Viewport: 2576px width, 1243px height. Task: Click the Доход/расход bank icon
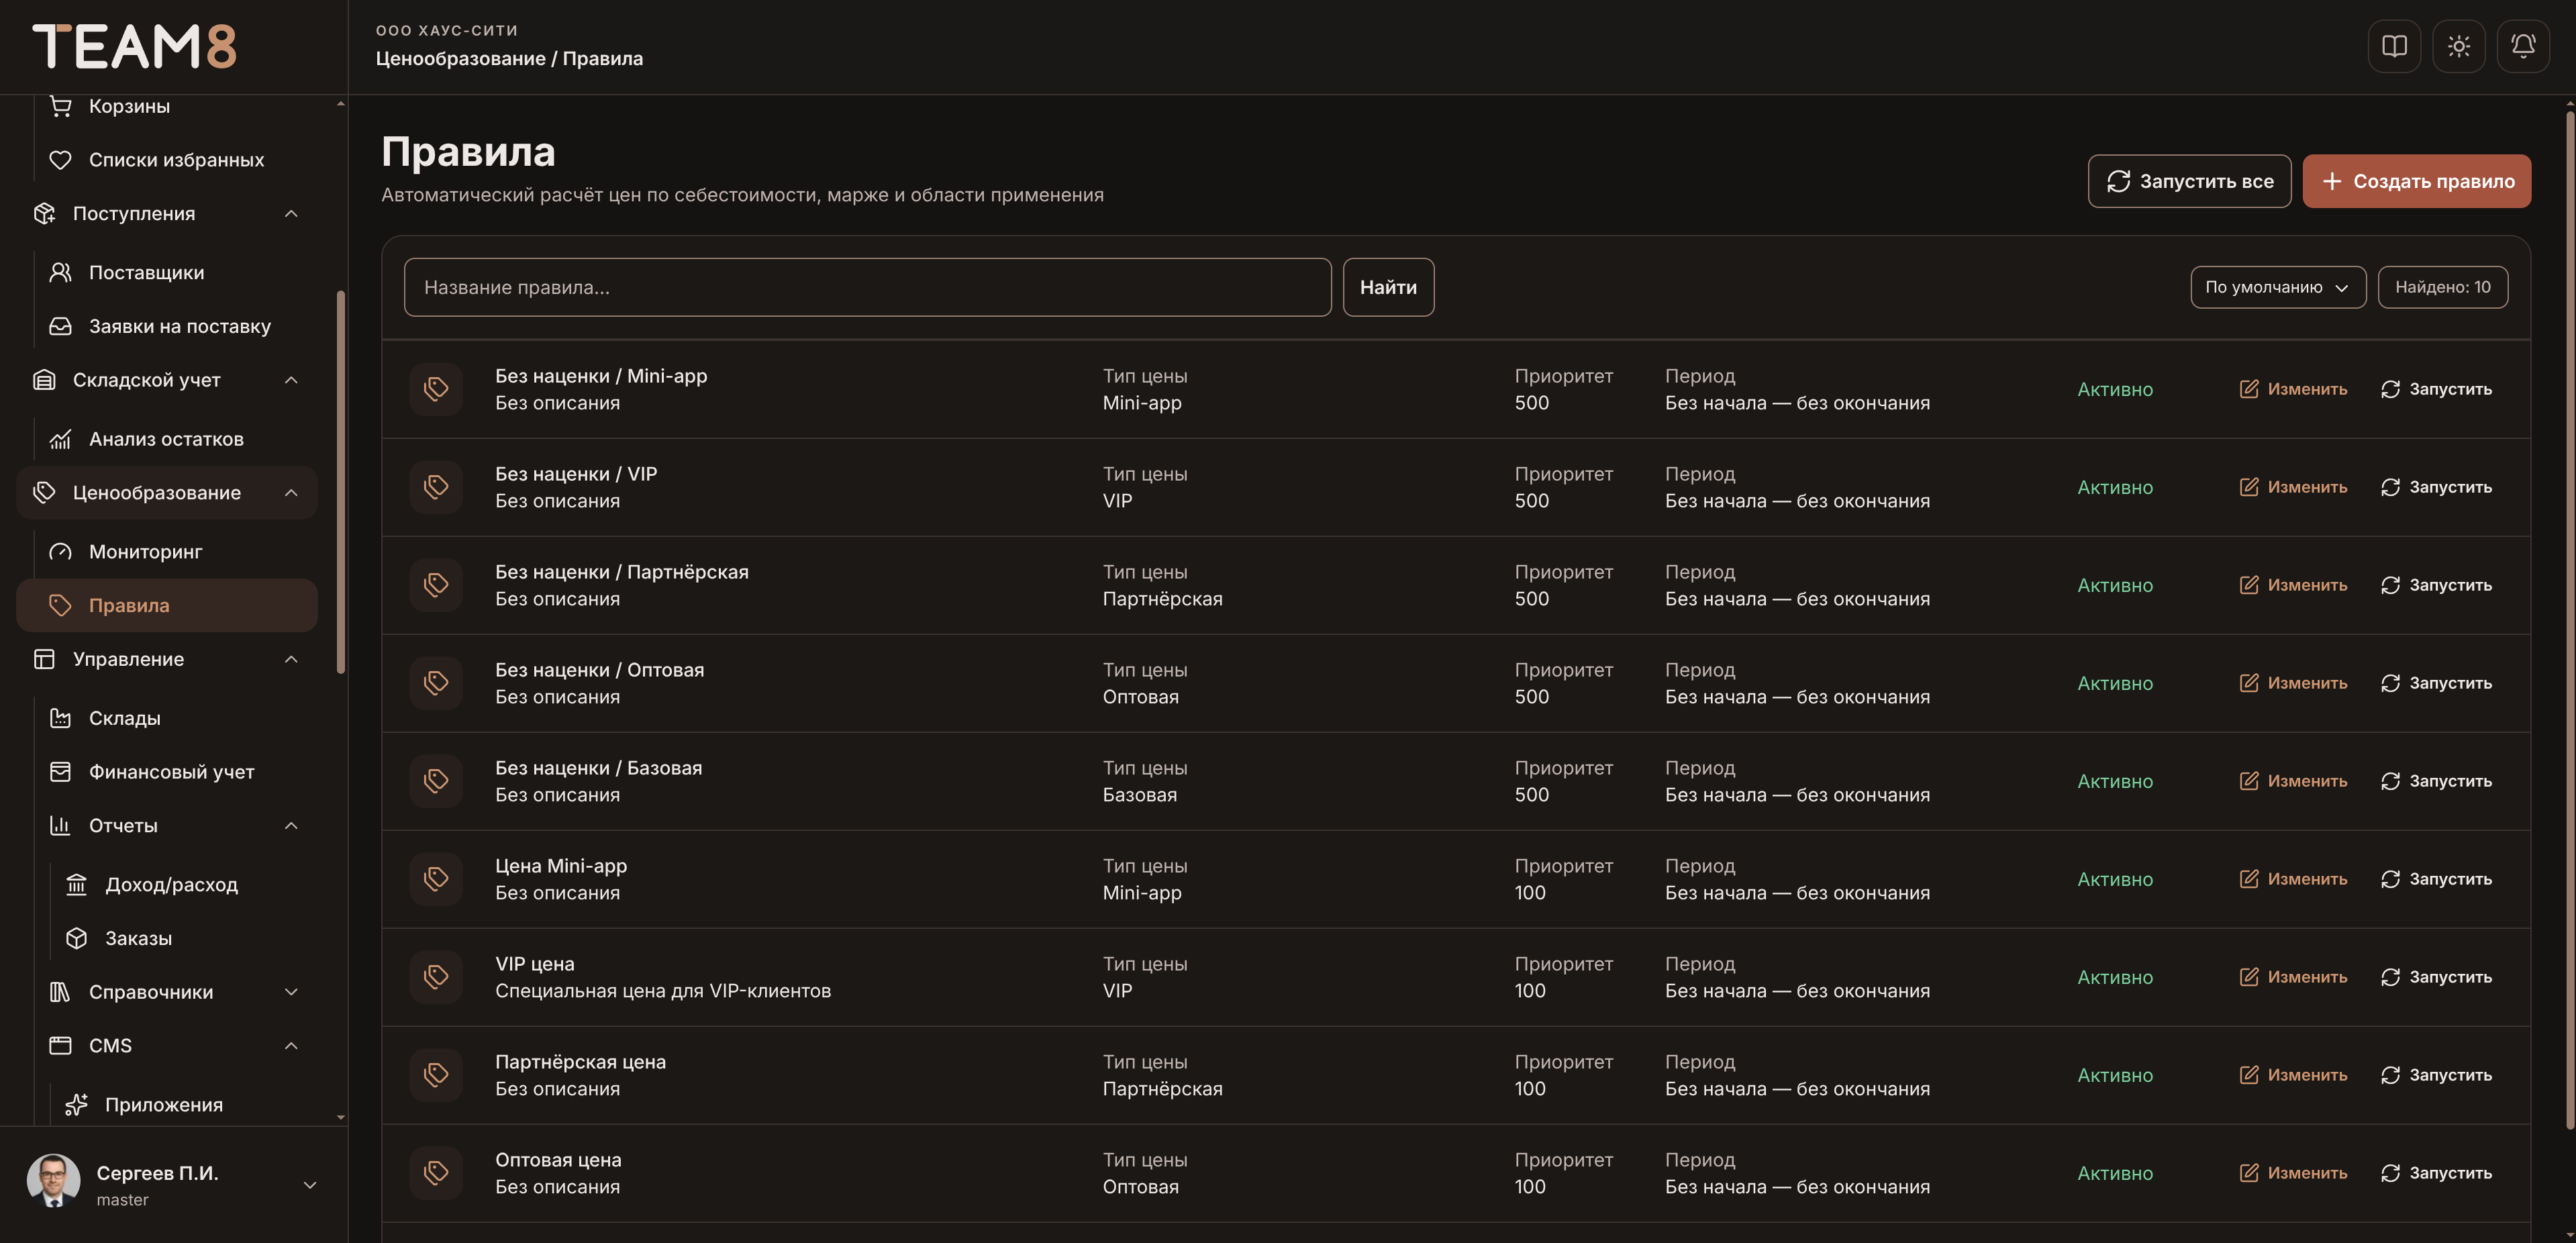[77, 885]
